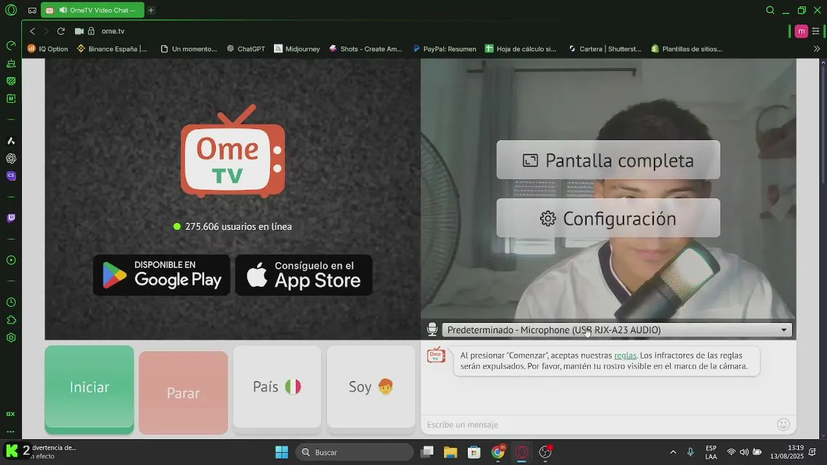Open the tab islands workspace icon
Viewport: 827px width, 465px height.
[x=32, y=10]
